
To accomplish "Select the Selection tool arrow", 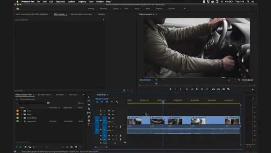I will pyautogui.click(x=89, y=97).
